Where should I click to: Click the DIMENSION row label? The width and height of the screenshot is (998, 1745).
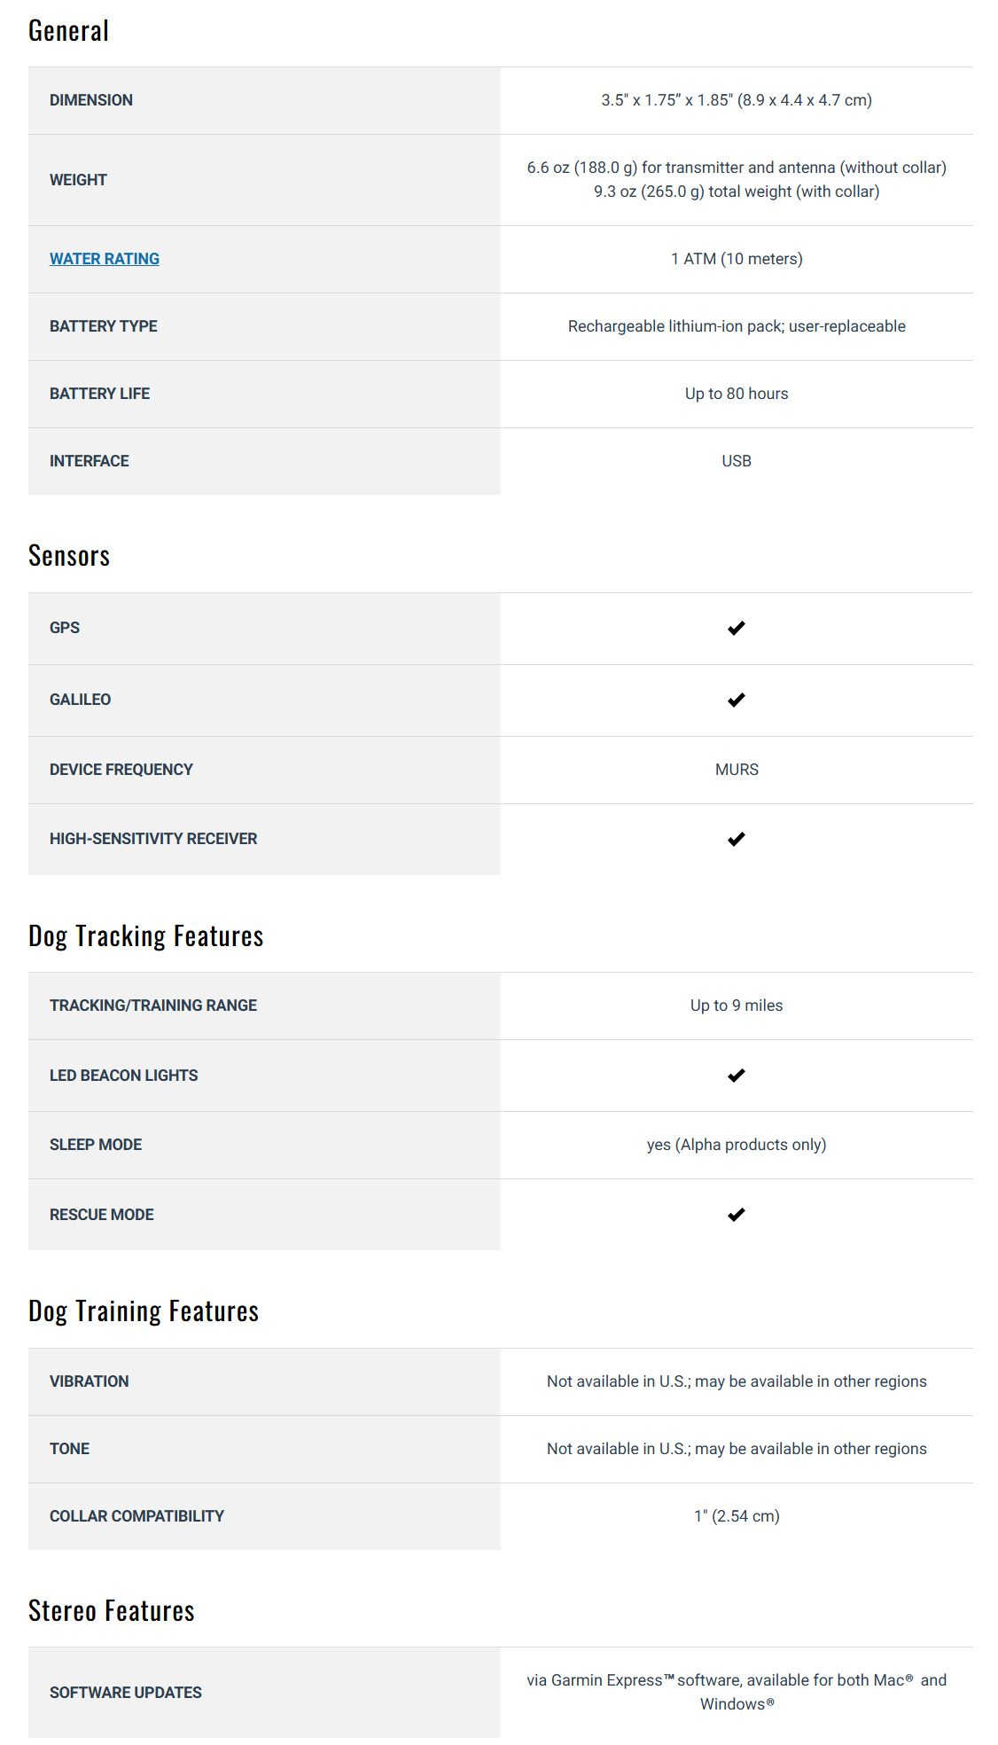tap(91, 100)
